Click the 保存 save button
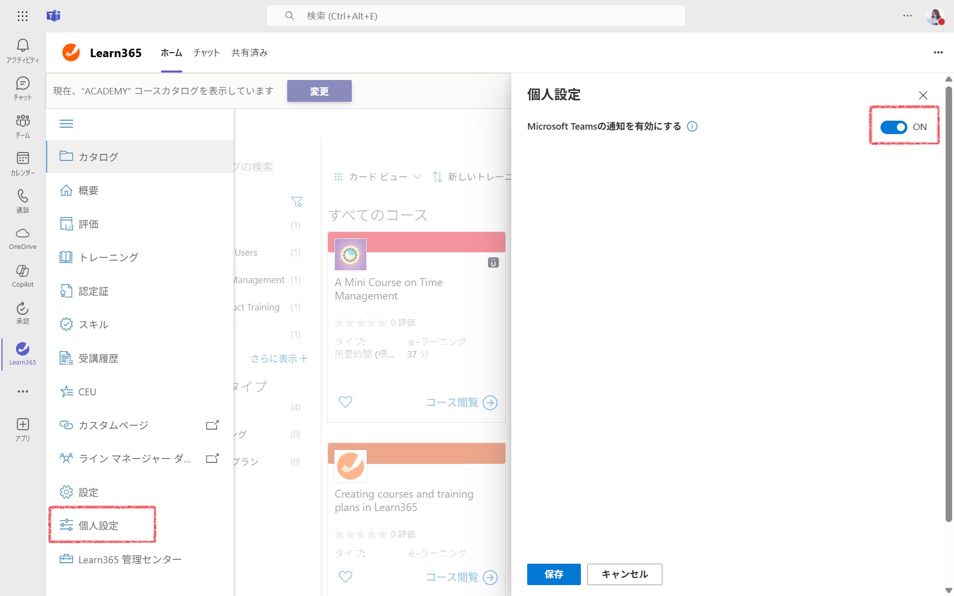Image resolution: width=954 pixels, height=596 pixels. pyautogui.click(x=554, y=574)
